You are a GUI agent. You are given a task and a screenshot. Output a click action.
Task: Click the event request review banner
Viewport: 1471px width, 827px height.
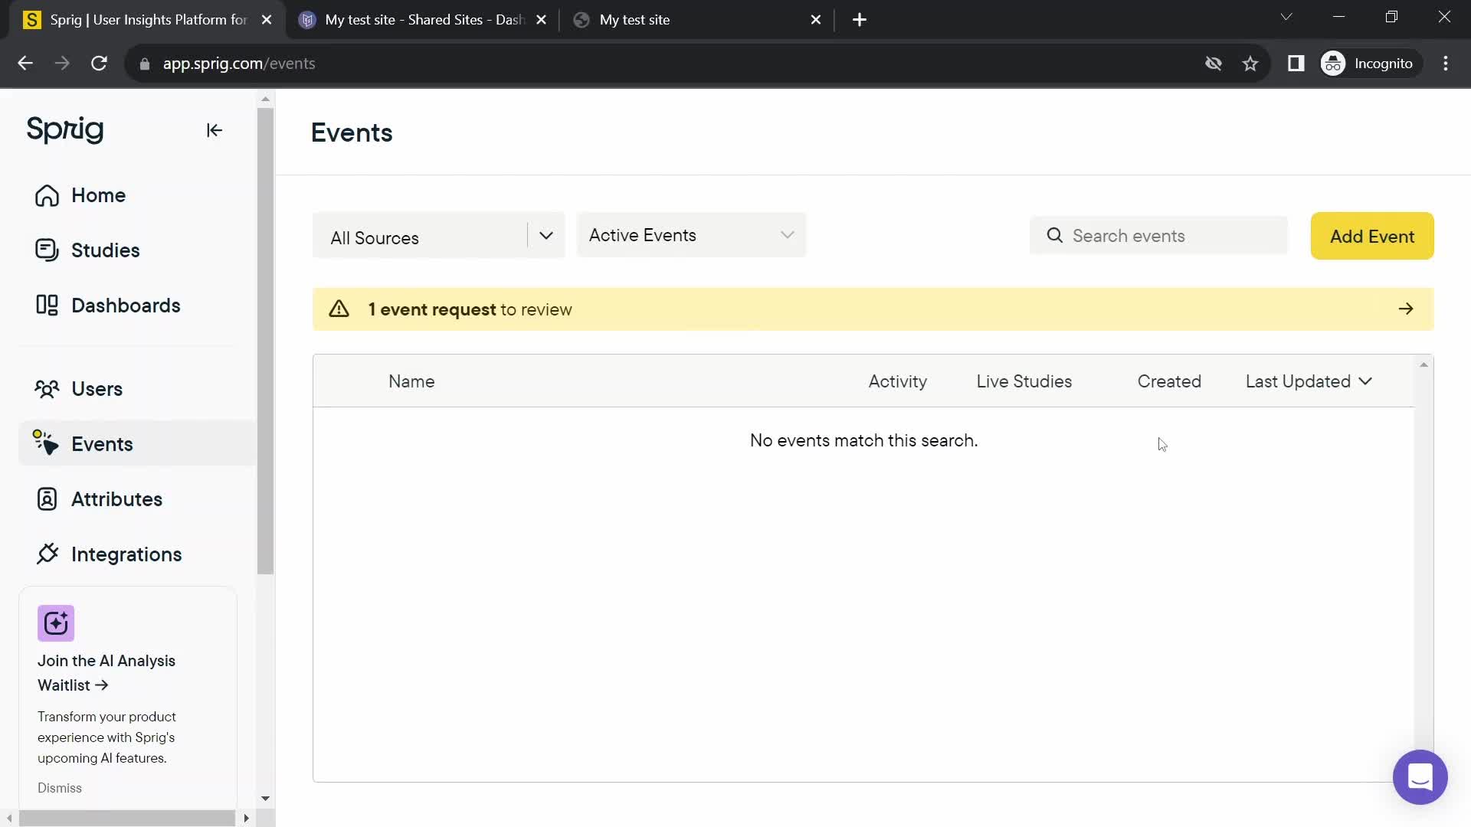[872, 309]
